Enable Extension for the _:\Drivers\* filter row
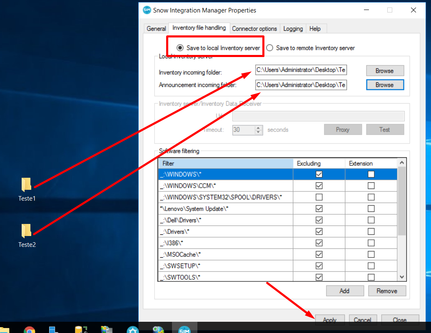The height and width of the screenshot is (333, 431). click(x=370, y=231)
